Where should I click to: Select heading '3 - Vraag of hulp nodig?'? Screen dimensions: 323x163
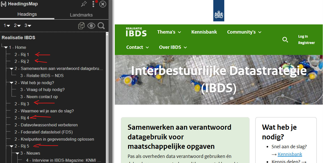pyautogui.click(x=42, y=90)
